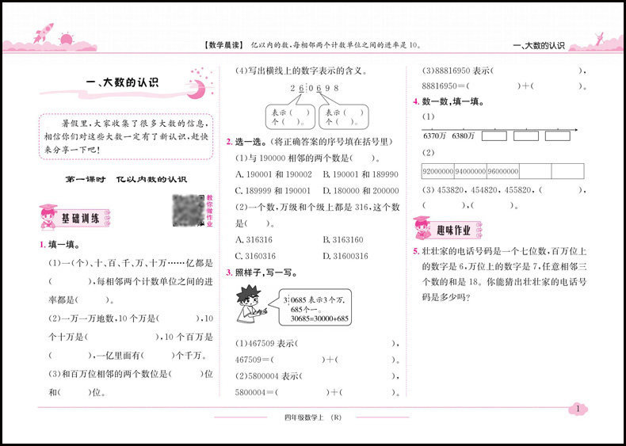Click question 5 starting 壮壮家的电话号码
626x446 pixels.
(500, 274)
